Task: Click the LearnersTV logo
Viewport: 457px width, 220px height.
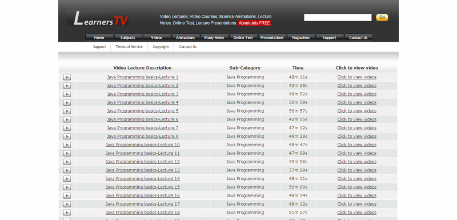Action: (98, 18)
